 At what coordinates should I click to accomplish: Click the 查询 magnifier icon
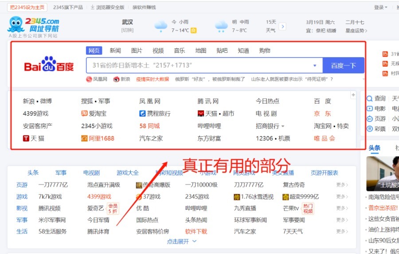370,98
